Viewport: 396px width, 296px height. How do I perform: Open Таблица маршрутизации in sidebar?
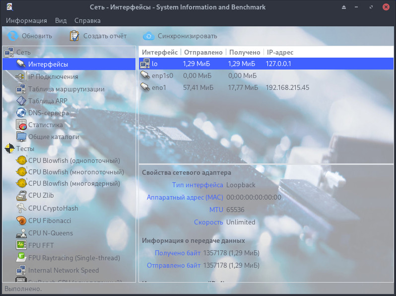point(66,89)
